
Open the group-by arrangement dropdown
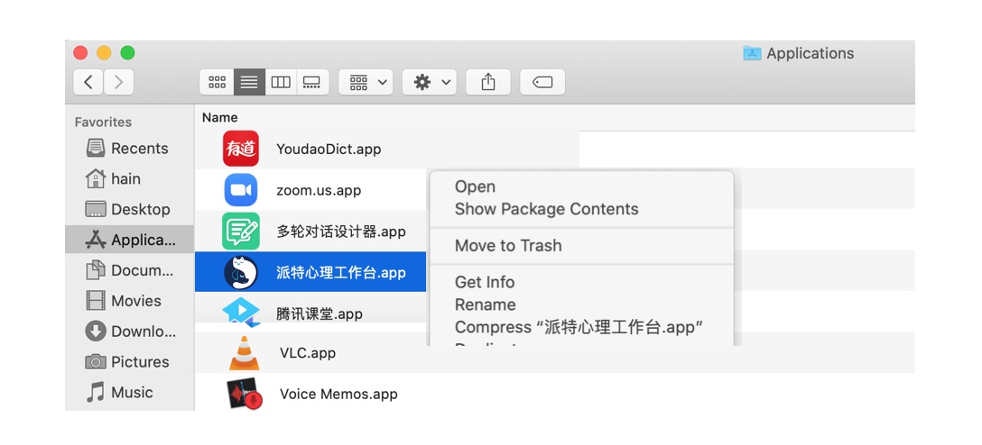[x=366, y=82]
